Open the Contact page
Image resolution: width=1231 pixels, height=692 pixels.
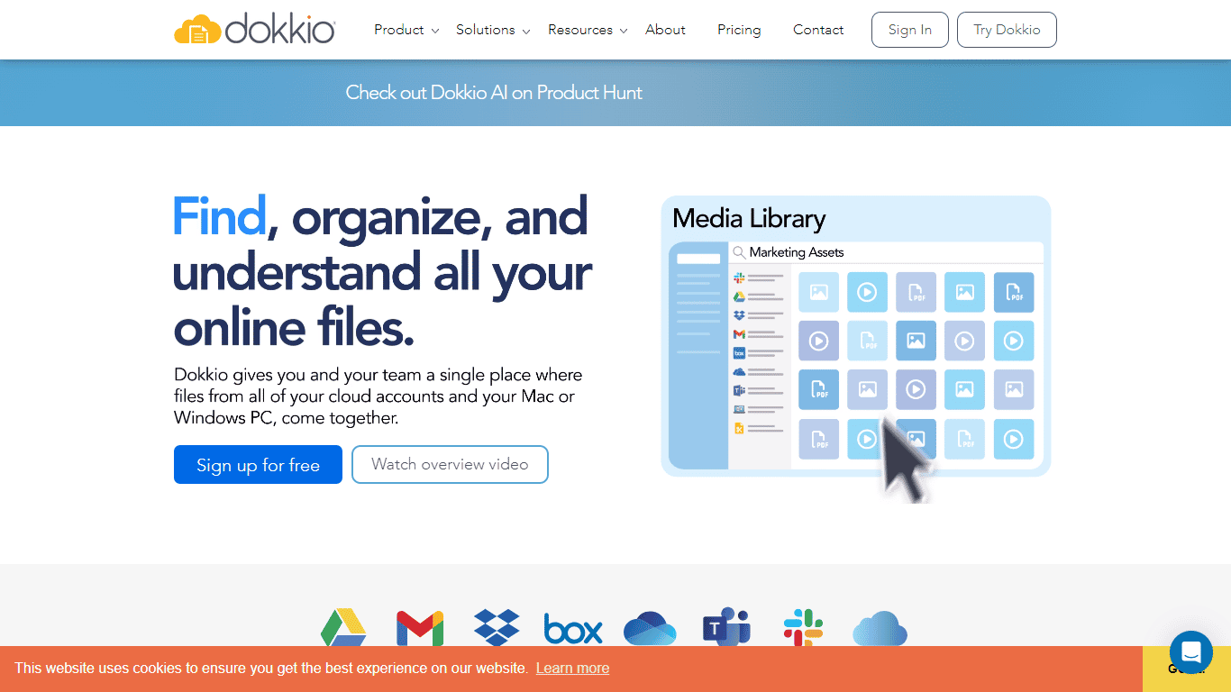point(818,30)
